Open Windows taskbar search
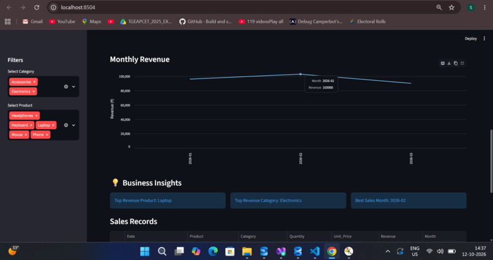This screenshot has height=260, width=493. pos(162,251)
